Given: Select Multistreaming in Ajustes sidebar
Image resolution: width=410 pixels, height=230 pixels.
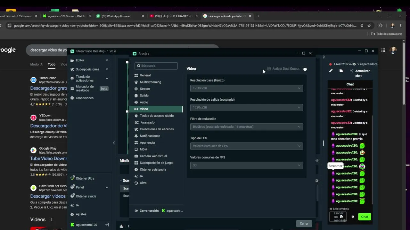Looking at the screenshot, I should coord(156,82).
